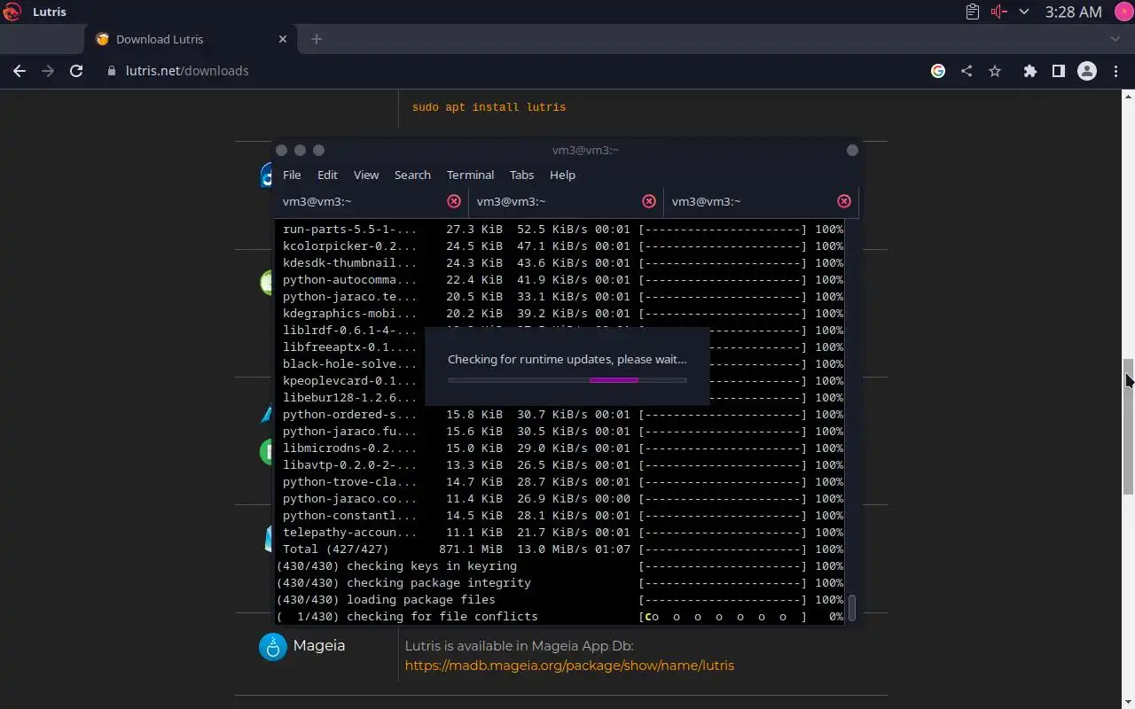The height and width of the screenshot is (709, 1135).
Task: Open the browser profile avatar
Action: point(1087,71)
